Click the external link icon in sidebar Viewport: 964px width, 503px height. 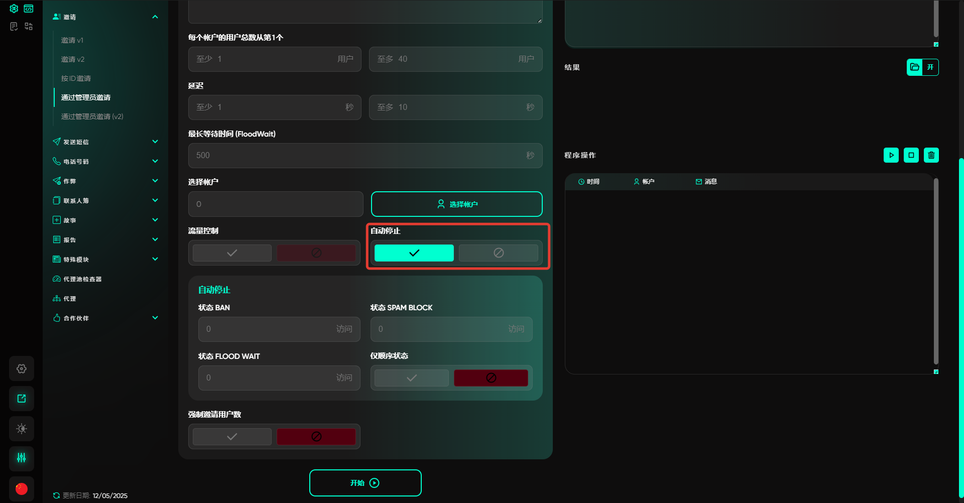coord(22,399)
